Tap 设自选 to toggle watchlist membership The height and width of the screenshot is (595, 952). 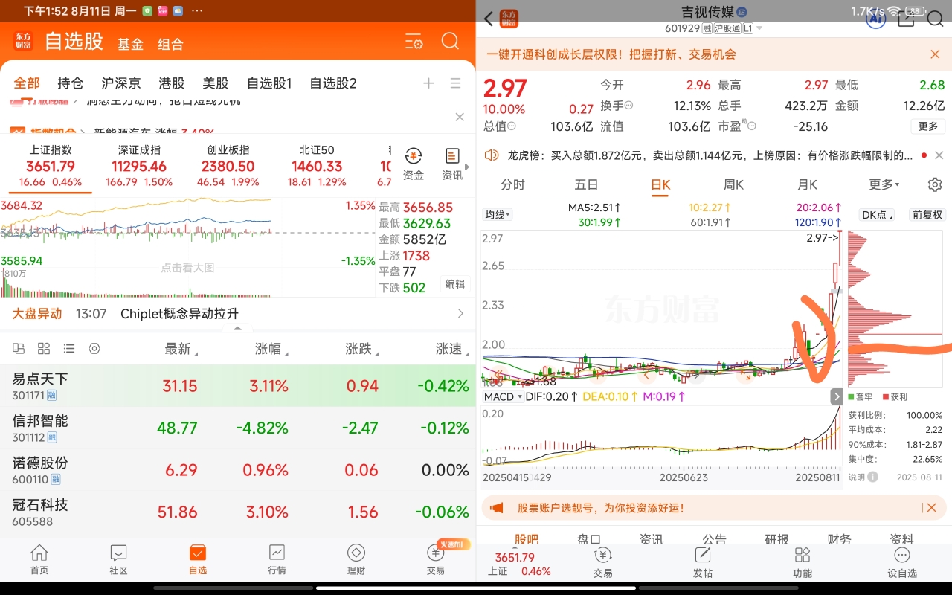[x=902, y=562]
